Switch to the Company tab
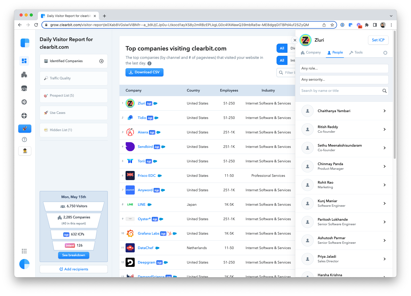 click(311, 53)
